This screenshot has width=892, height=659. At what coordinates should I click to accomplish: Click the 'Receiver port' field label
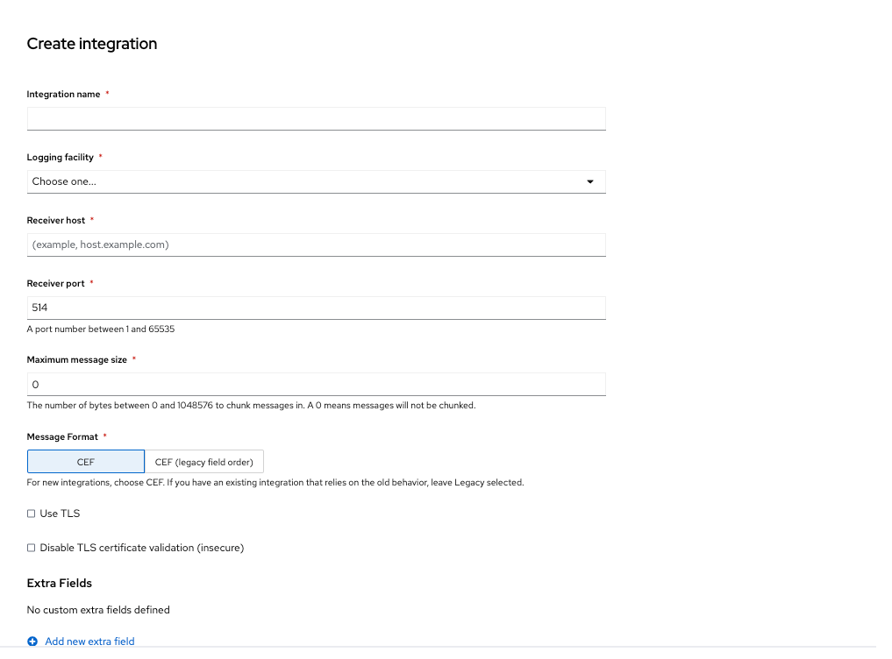point(56,283)
